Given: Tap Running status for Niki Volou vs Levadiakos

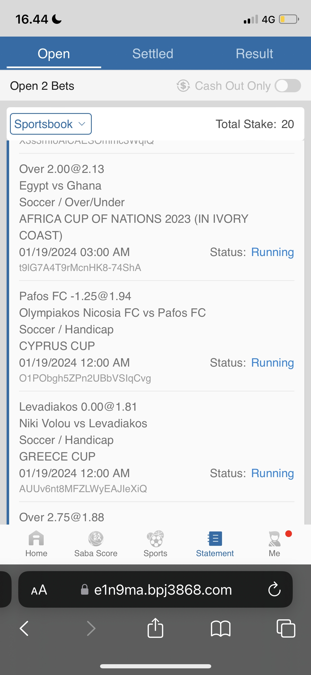Looking at the screenshot, I should 272,473.
